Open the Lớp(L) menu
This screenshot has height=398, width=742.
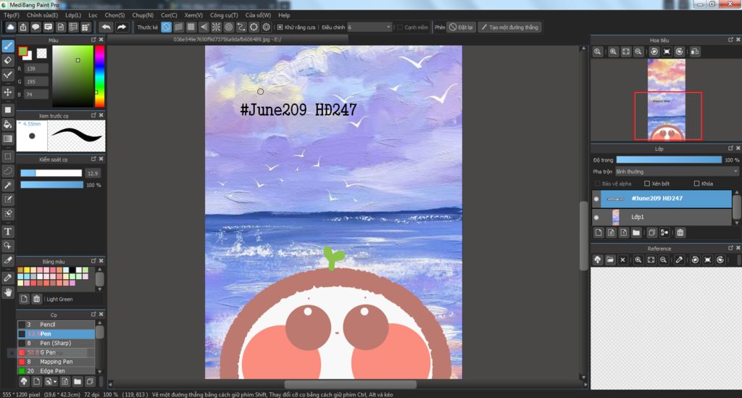[73, 15]
